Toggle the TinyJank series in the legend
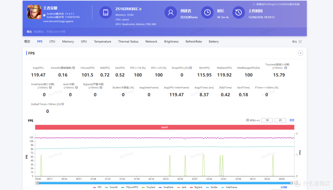Screen dimensions: 333x190 tap(148, 187)
